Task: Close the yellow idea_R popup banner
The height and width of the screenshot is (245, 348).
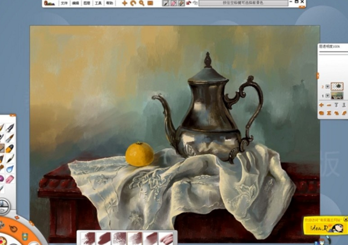Action: pos(345,220)
